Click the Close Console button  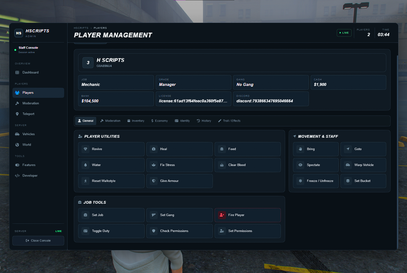pyautogui.click(x=38, y=241)
